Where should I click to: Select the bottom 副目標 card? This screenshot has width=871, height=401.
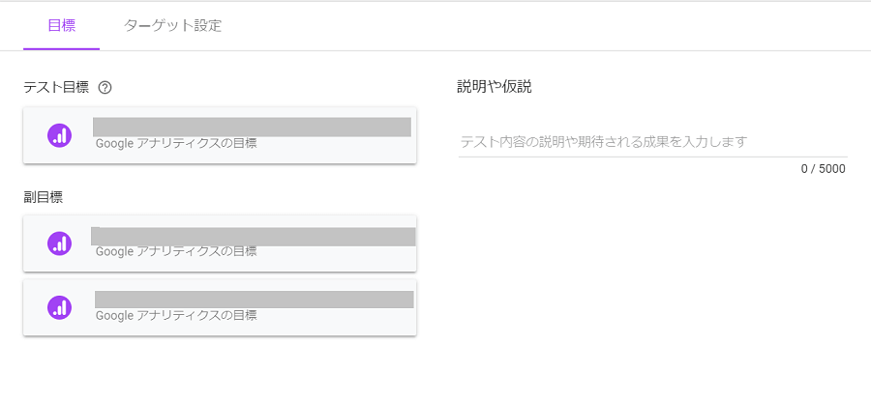tap(220, 307)
